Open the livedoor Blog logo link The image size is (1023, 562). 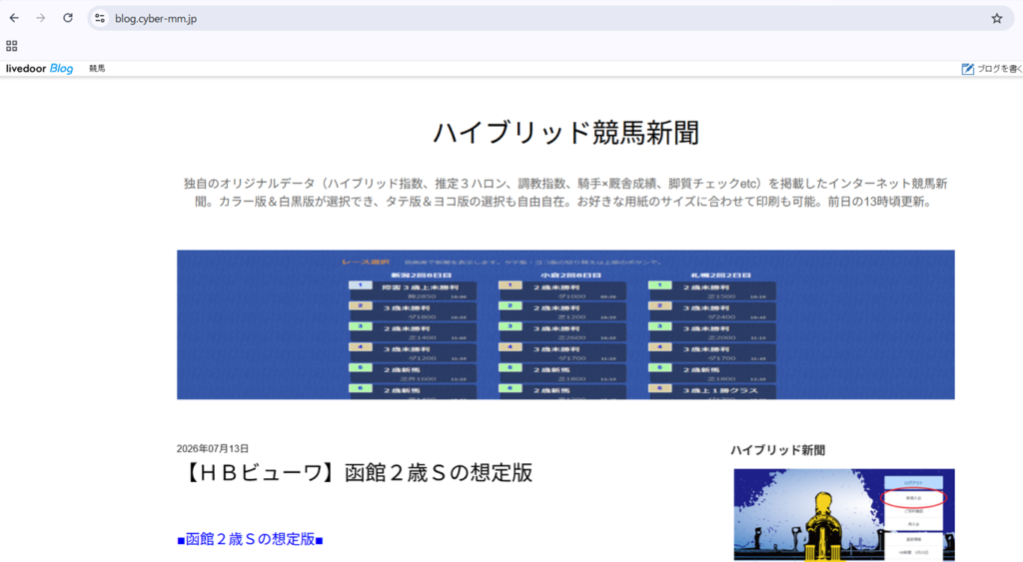coord(39,69)
